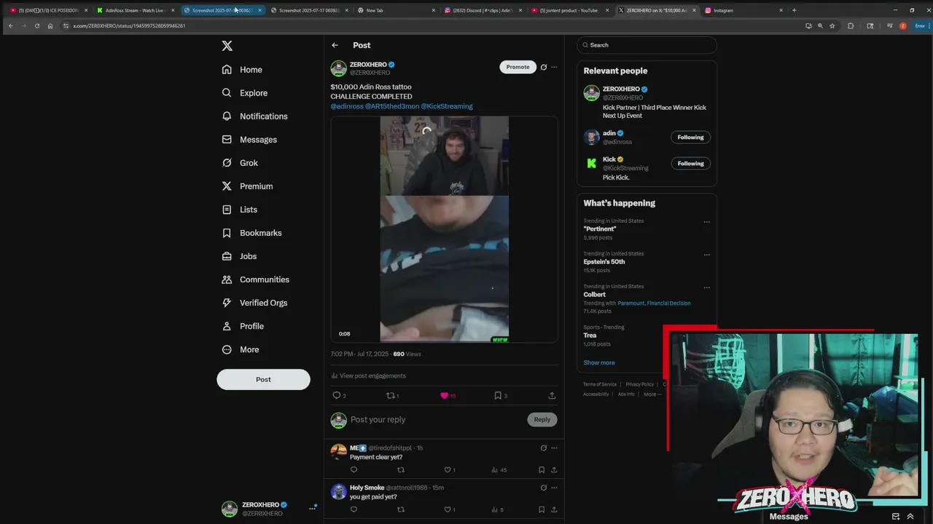Viewport: 933px width, 524px height.
Task: Click the Reply submit button
Action: (542, 419)
